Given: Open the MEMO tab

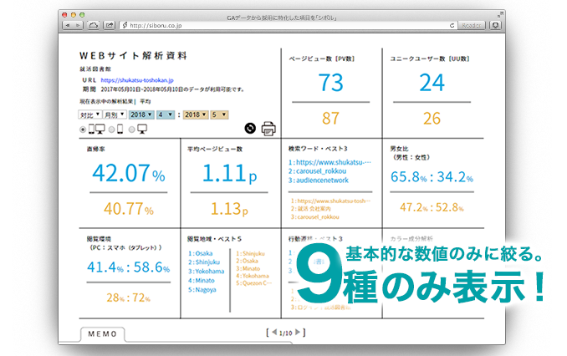Looking at the screenshot, I should [103, 333].
